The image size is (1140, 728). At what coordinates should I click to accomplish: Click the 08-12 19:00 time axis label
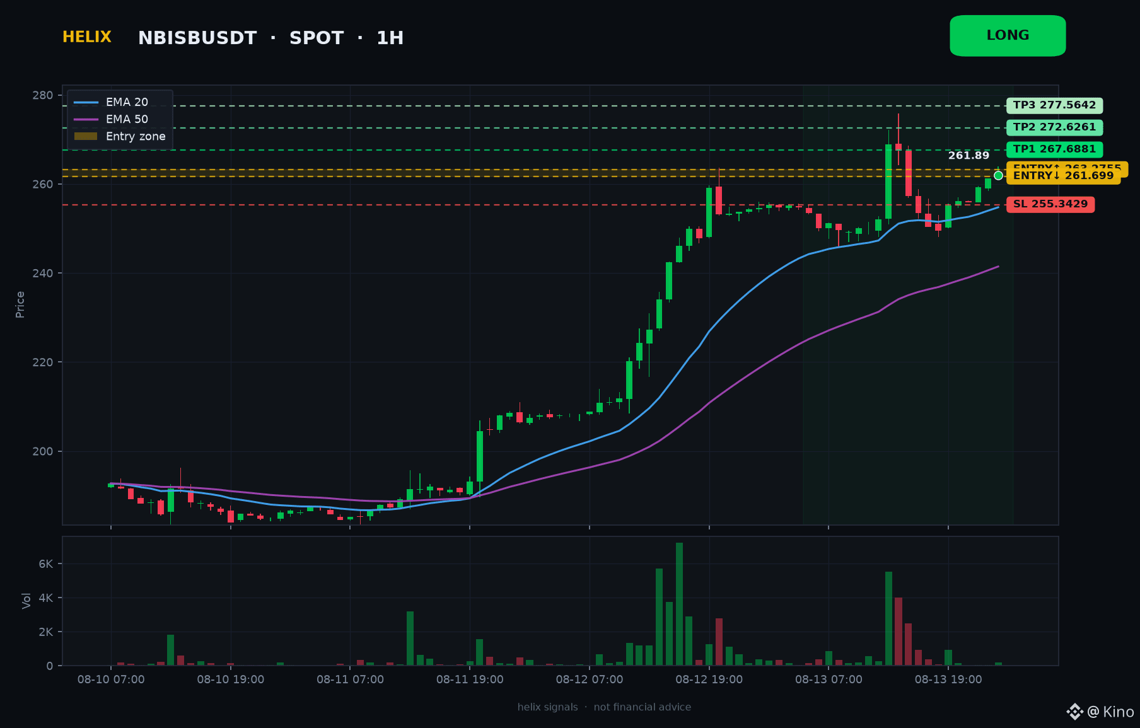point(709,679)
